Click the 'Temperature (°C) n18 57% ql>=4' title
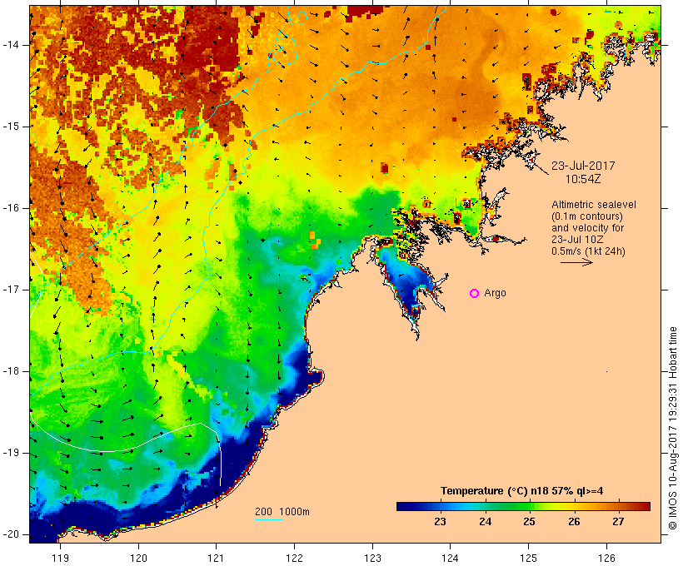This screenshot has width=683, height=566. click(x=522, y=491)
